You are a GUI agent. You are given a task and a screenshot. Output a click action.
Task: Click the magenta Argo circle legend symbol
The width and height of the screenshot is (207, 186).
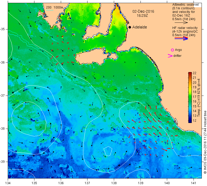tap(172, 50)
